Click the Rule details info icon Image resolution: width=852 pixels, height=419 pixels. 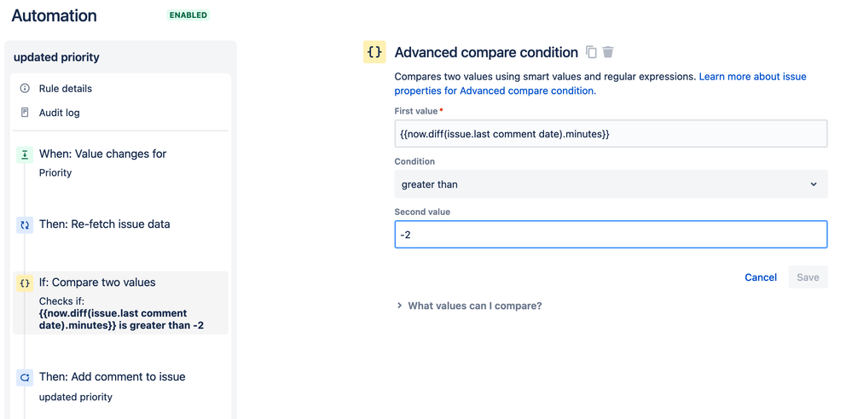coord(25,89)
